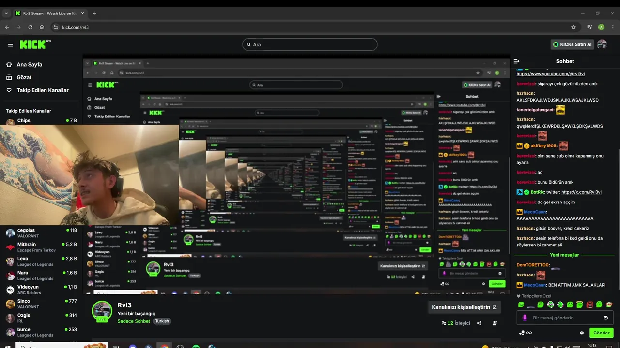Click the Rvl3 channel name under video
620x348 pixels.
point(124,305)
